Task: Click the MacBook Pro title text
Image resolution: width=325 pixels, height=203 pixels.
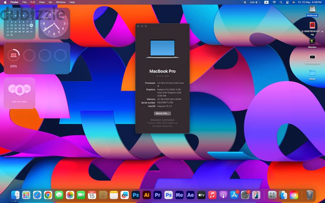Action: (162, 71)
